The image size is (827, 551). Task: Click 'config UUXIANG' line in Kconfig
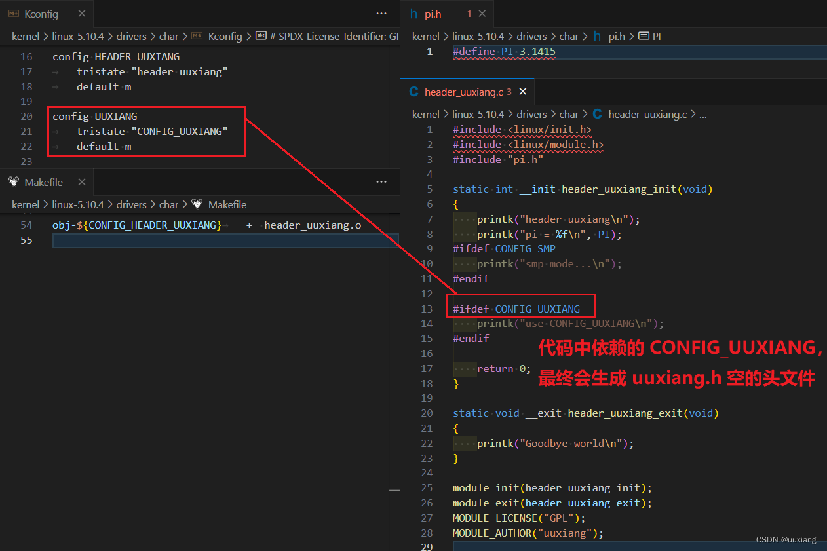(x=95, y=116)
